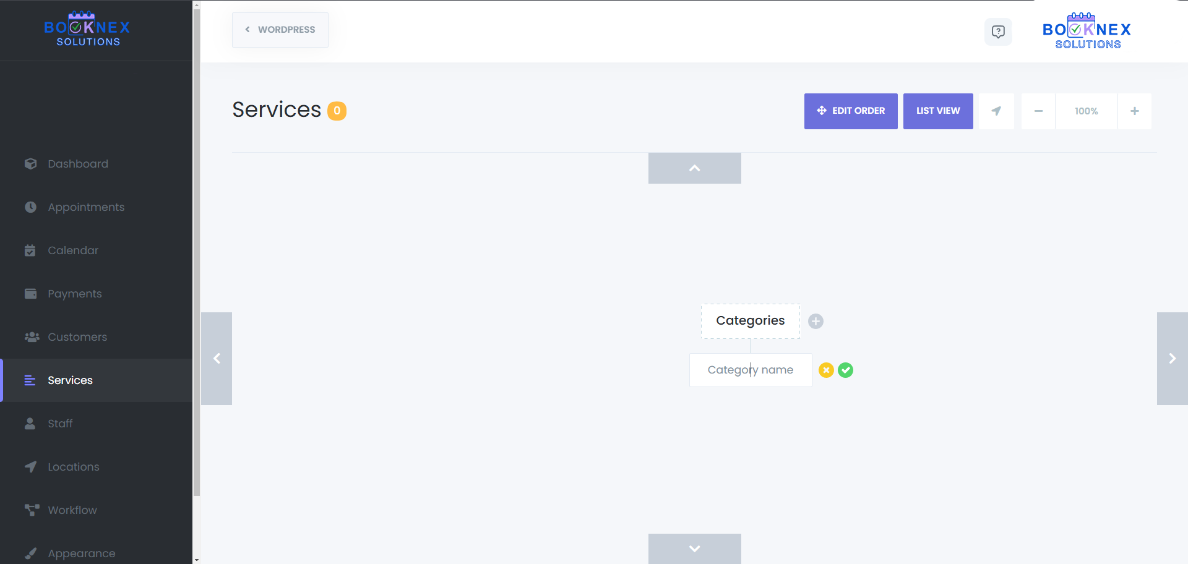Recenter the canvas with the navigation arrow icon
Screen dimensions: 1188x564
(x=996, y=111)
